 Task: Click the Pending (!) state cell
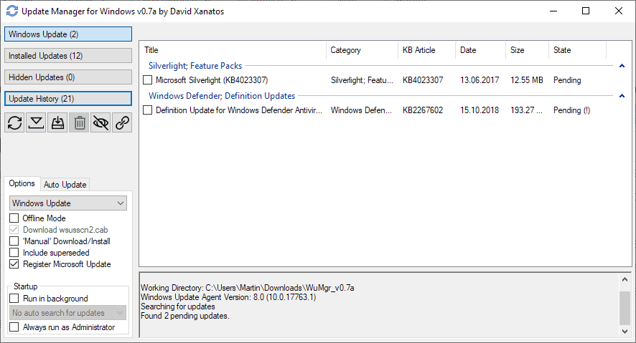click(571, 110)
